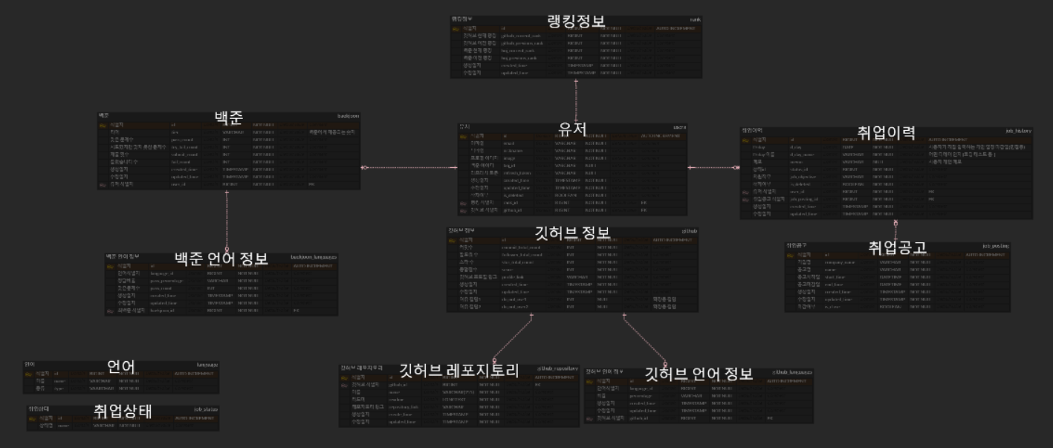Viewport: 1053px width, 448px height.
Task: Click primary key icon in baekjoon table
Action: [103, 125]
